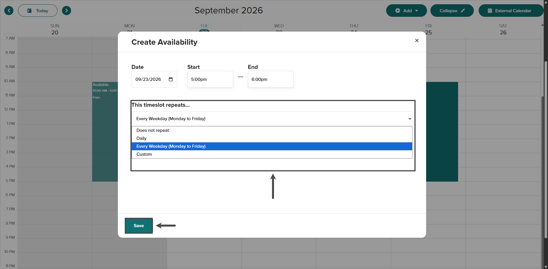
Task: Click the calendar icon inside Today button
Action: [x=29, y=11]
